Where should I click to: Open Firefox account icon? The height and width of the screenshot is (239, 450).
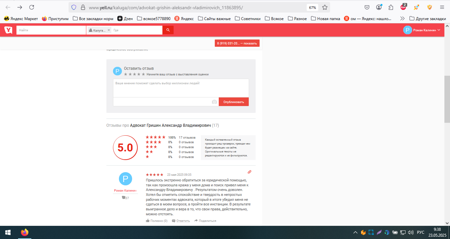coord(379,7)
